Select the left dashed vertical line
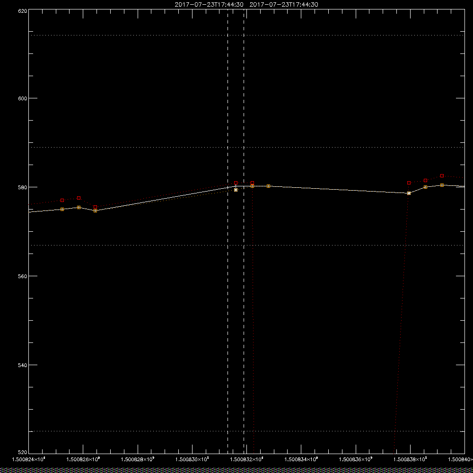This screenshot has height=473, width=473. [x=228, y=231]
